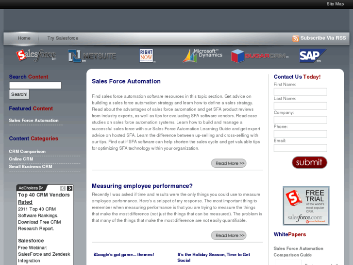Open Sales Force Automation article title
Image resolution: width=353 pixels, height=265 pixels.
[x=126, y=81]
